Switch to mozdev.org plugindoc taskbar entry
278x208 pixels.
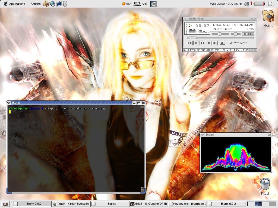tap(188, 204)
